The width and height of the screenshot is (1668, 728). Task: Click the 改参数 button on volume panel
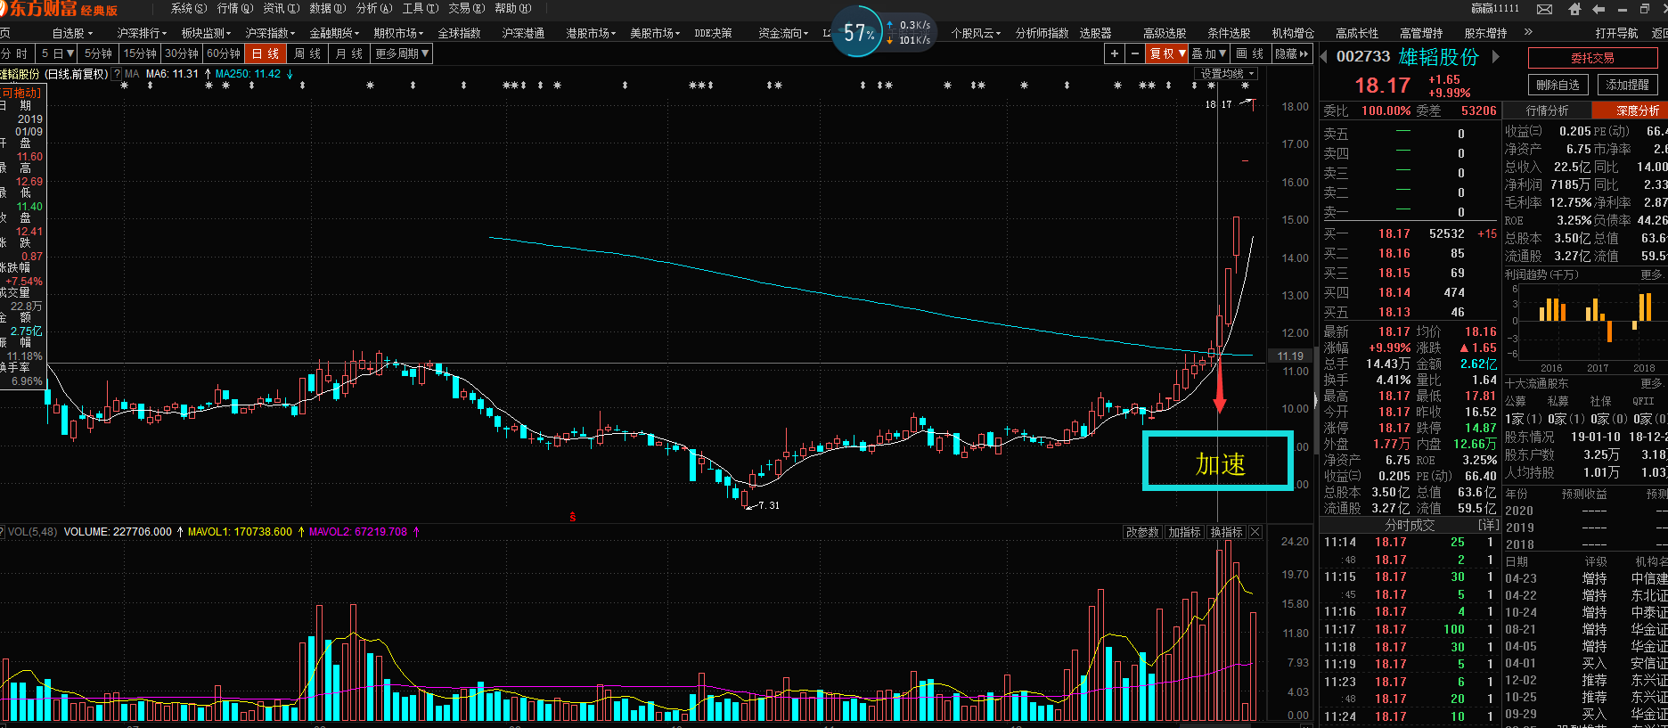[x=1142, y=532]
